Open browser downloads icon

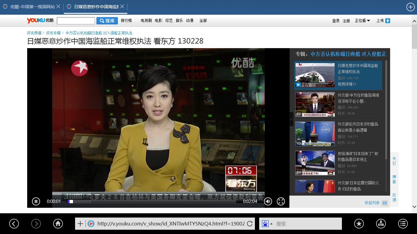tap(381, 224)
